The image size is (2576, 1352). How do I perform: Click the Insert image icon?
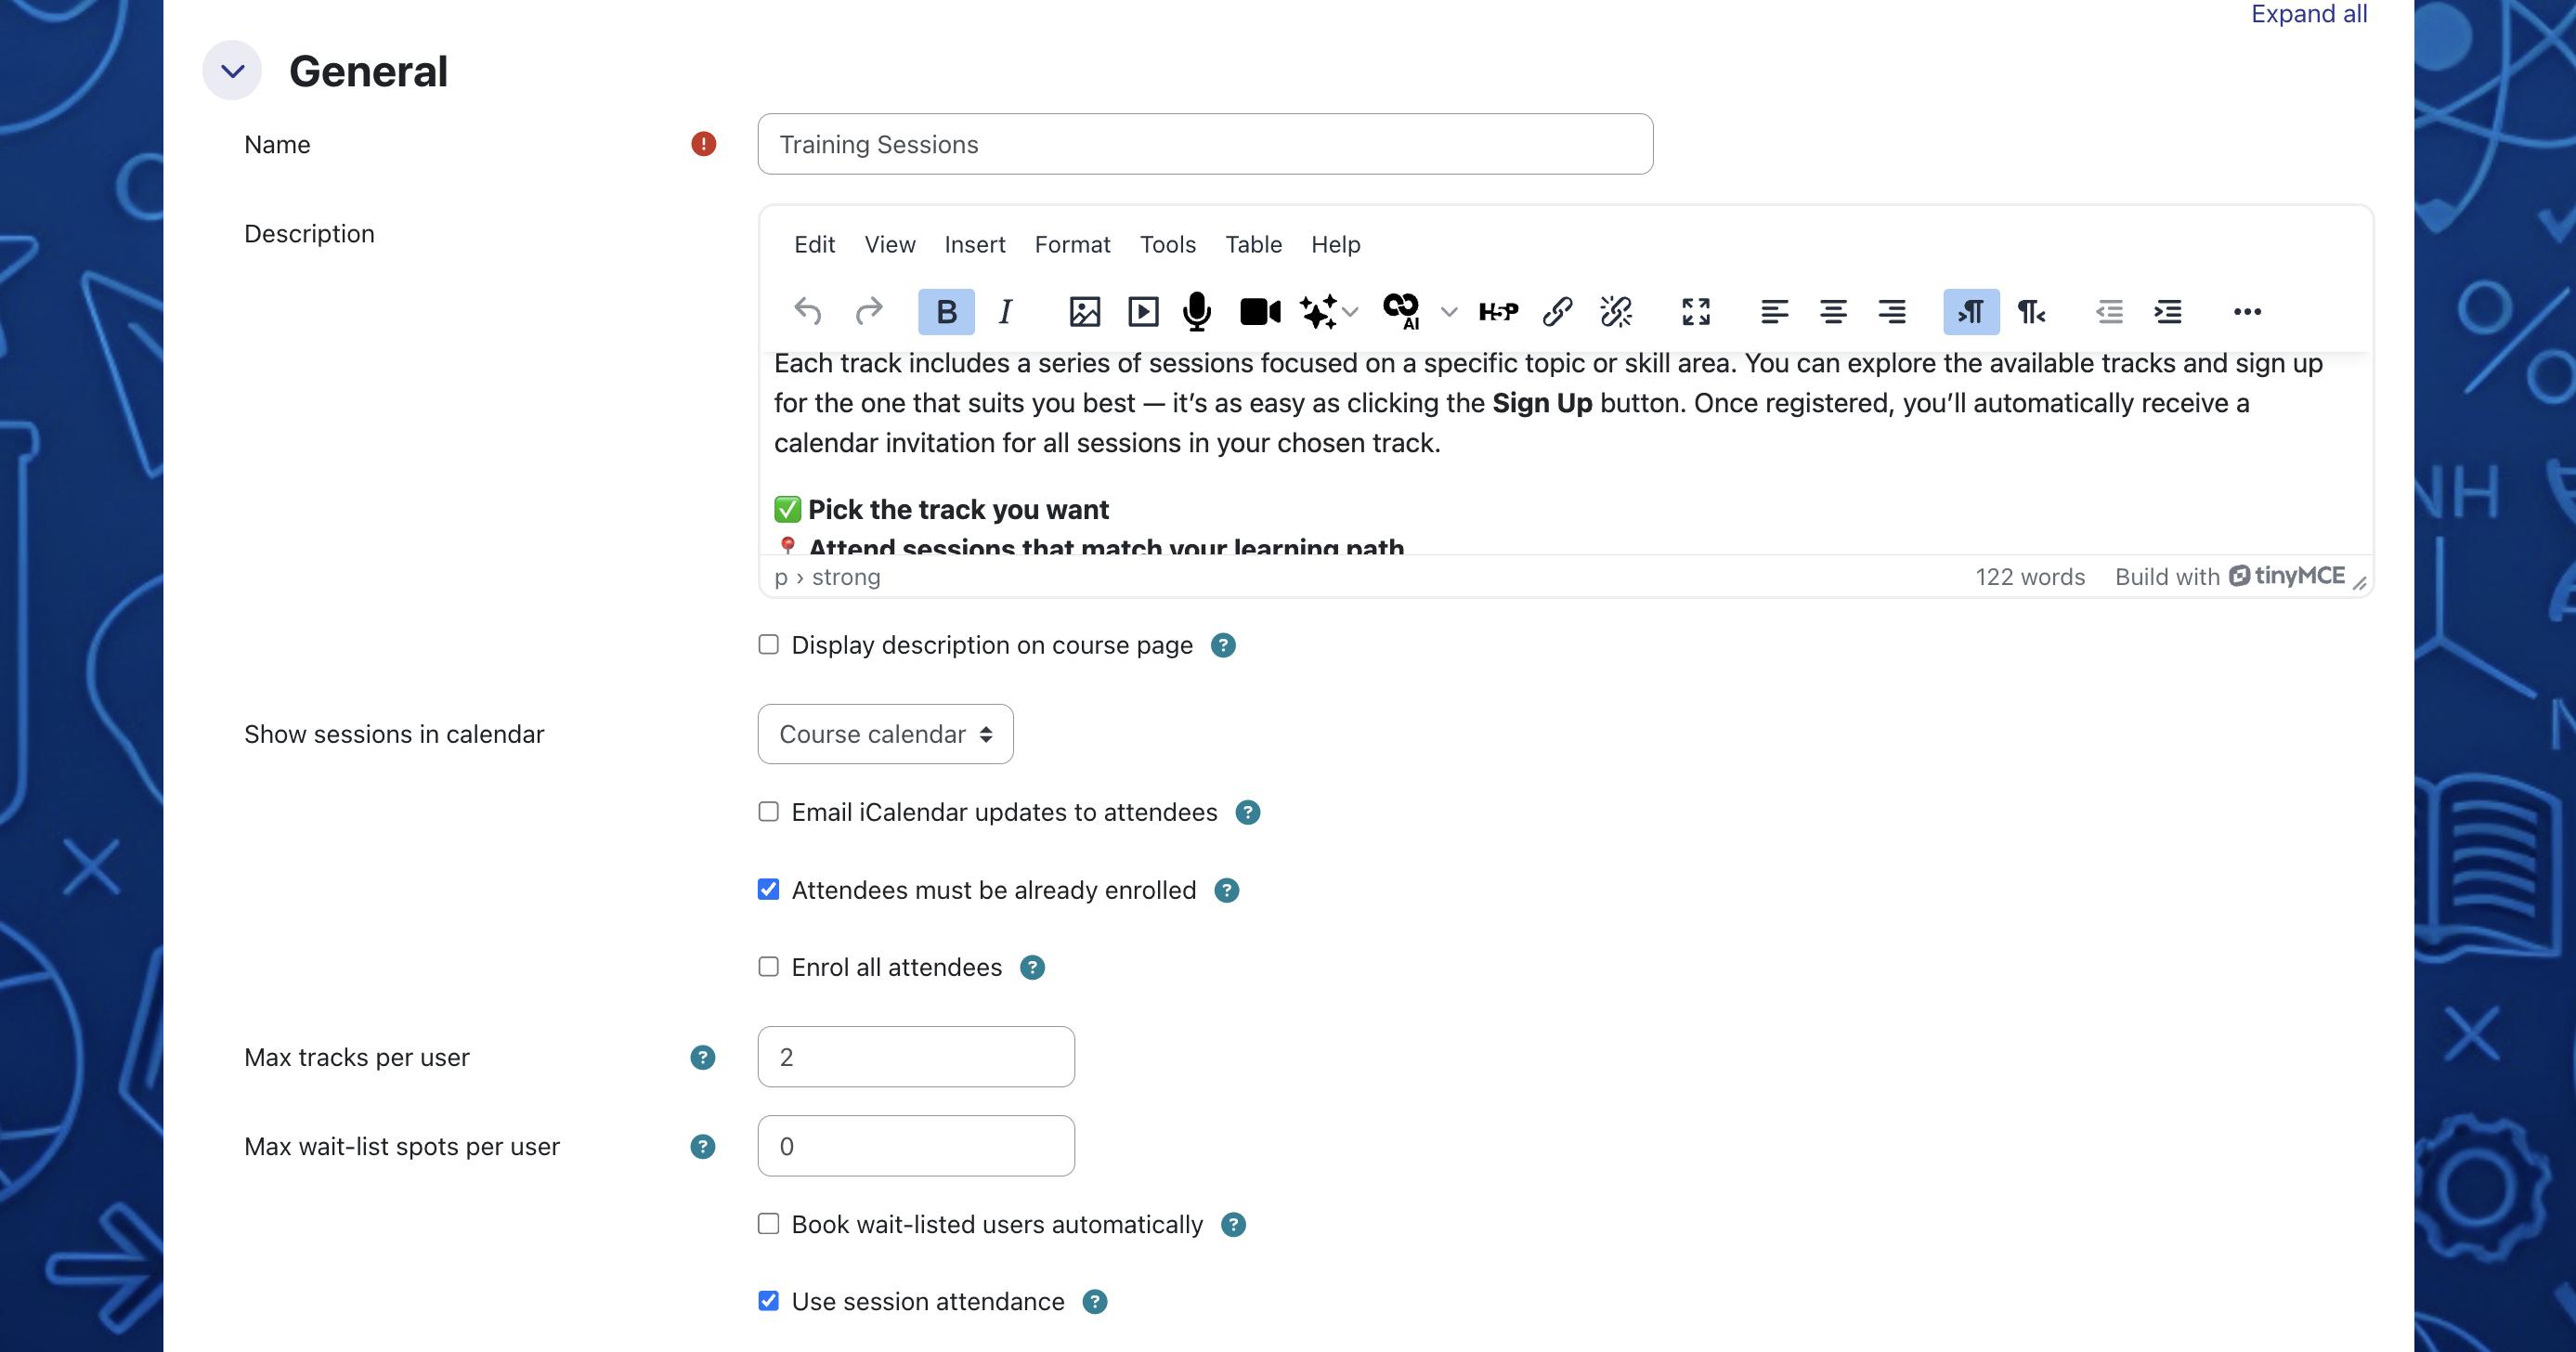pos(1084,312)
